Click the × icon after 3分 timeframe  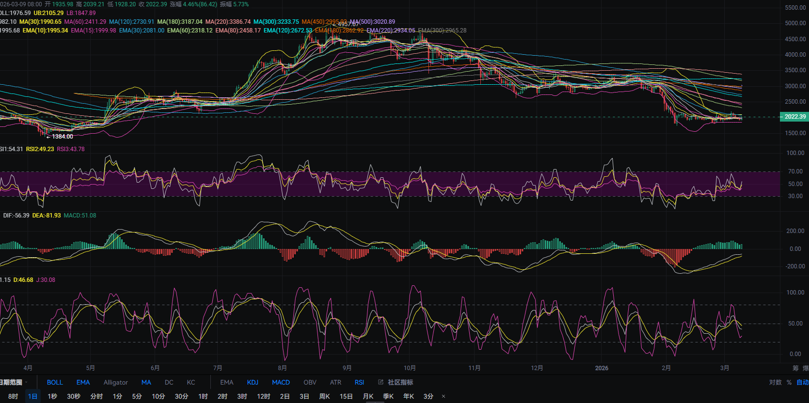coord(444,396)
